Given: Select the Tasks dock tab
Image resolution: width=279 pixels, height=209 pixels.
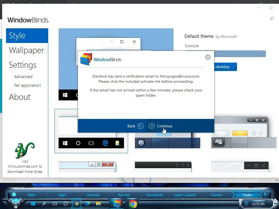Looking at the screenshot, I should (247, 195).
